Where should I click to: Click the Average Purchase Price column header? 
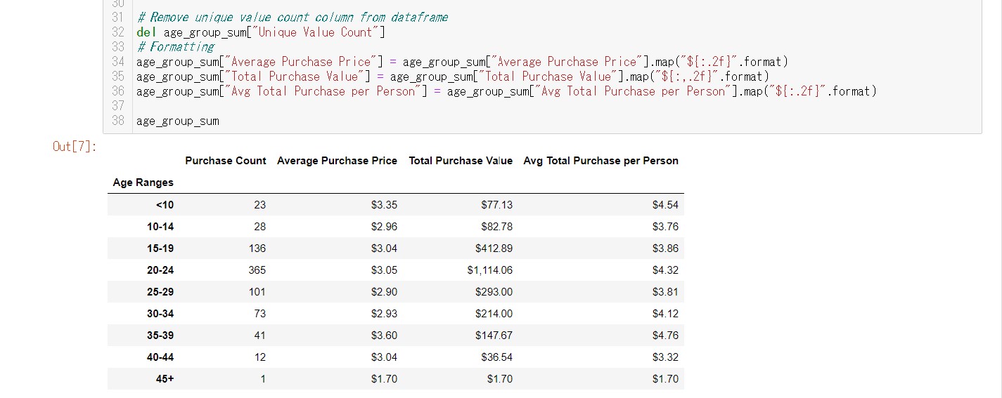click(x=337, y=161)
